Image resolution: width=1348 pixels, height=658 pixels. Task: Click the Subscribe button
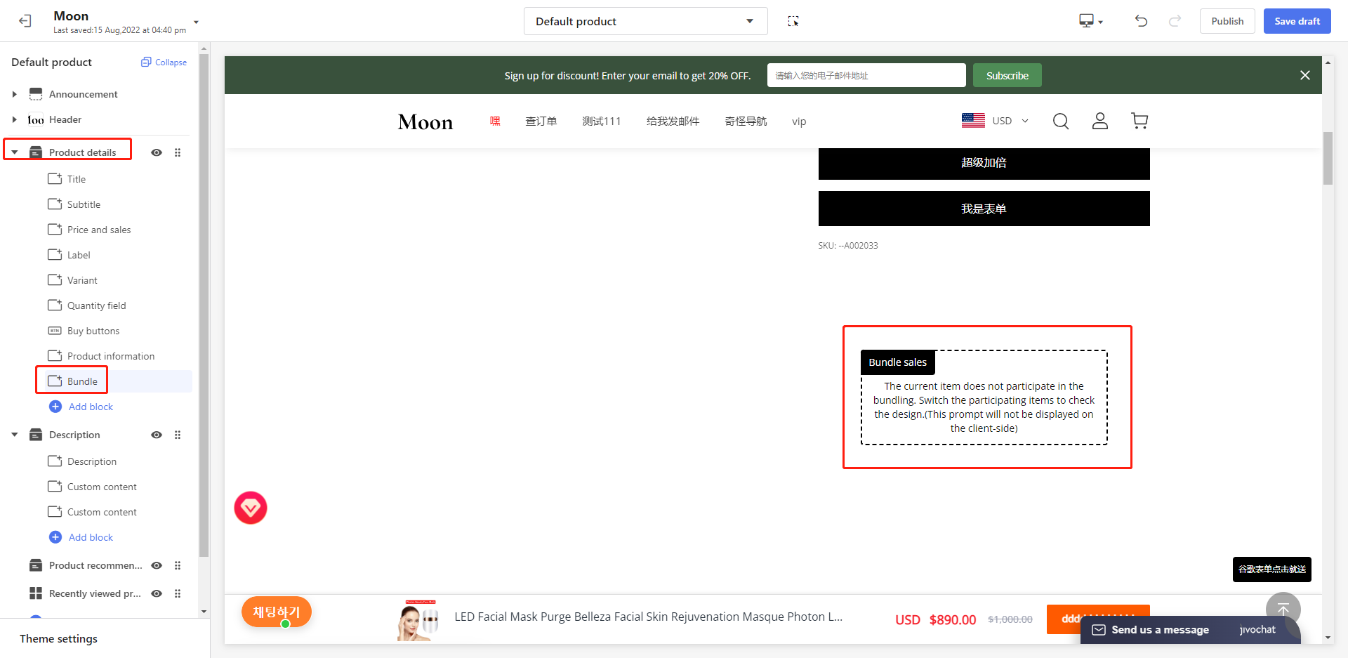1007,75
